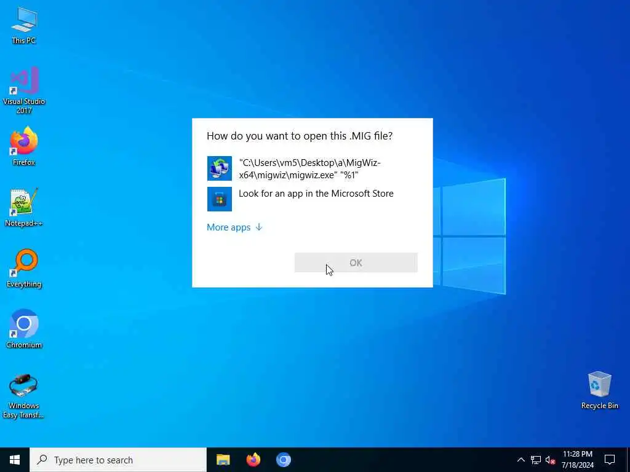630x472 pixels.
Task: Select Look for an app in the Microsoft Store
Action: click(x=316, y=194)
